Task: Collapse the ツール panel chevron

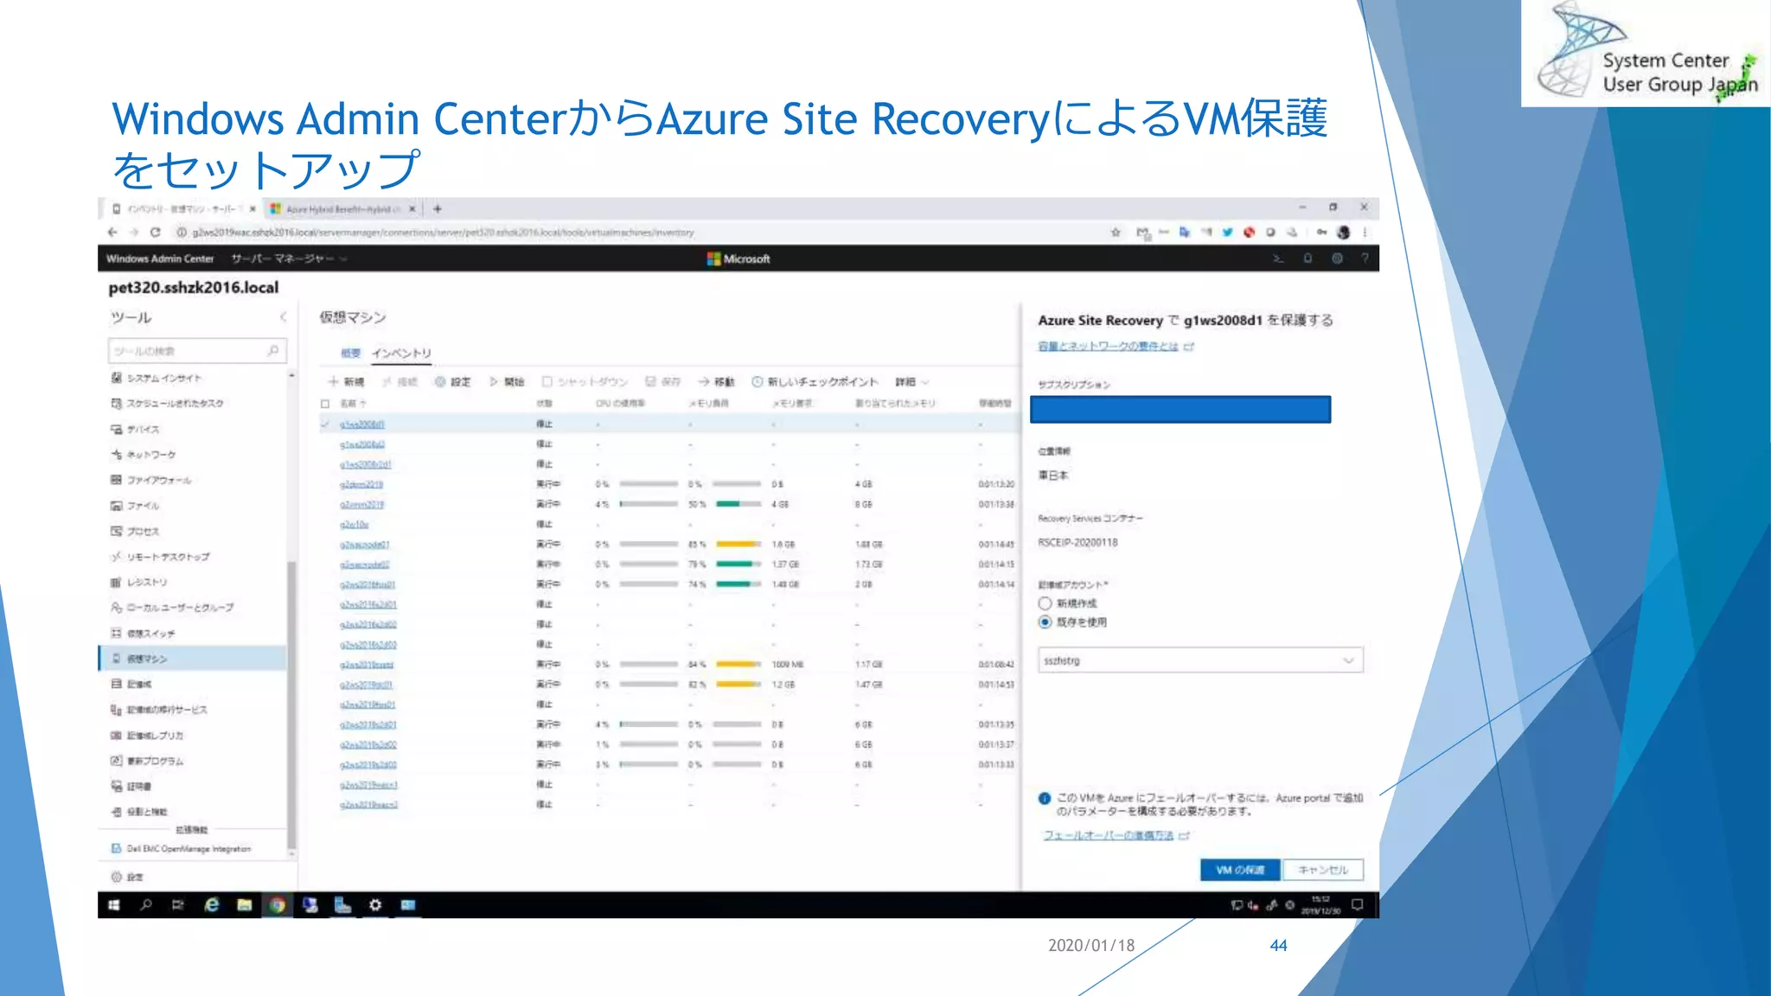Action: pos(283,317)
